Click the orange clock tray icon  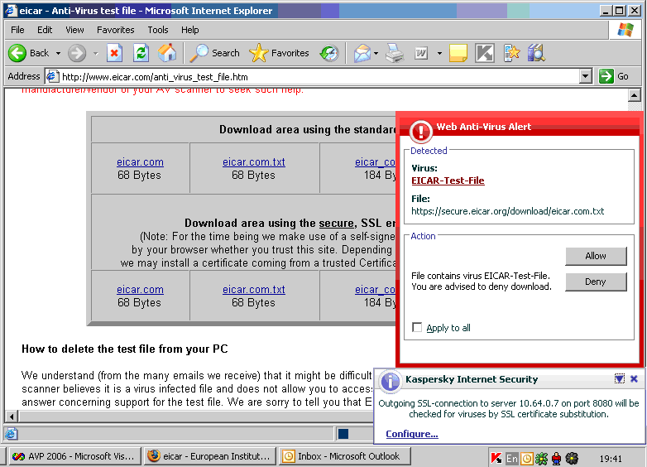click(526, 459)
